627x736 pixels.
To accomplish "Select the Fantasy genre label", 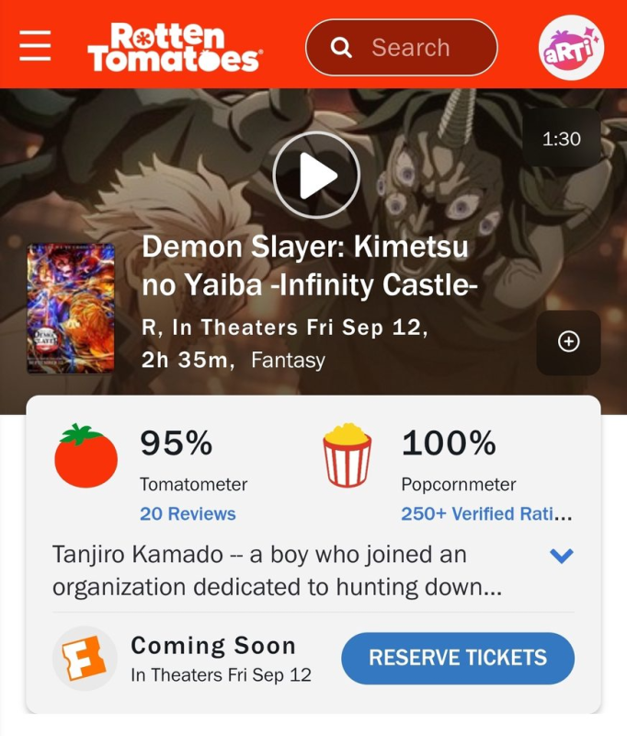I will tap(288, 360).
